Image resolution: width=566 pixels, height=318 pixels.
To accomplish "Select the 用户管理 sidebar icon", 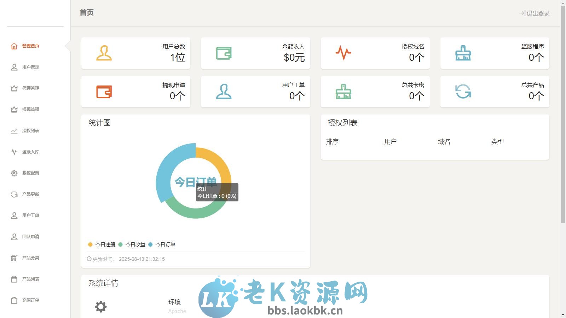I will coord(14,67).
